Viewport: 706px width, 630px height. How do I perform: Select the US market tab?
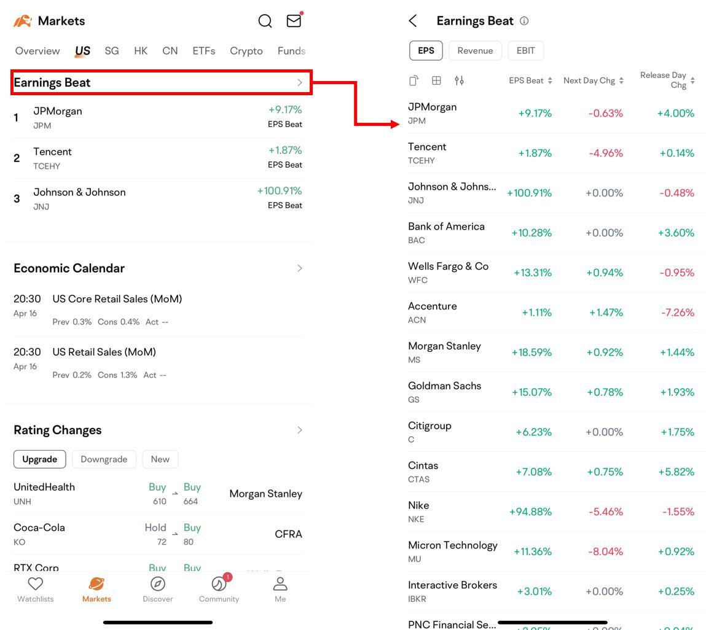click(x=82, y=51)
